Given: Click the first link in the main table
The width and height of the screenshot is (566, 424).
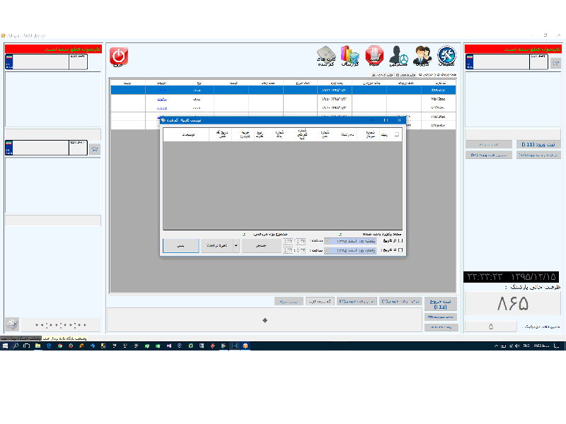Looking at the screenshot, I should click(x=162, y=90).
